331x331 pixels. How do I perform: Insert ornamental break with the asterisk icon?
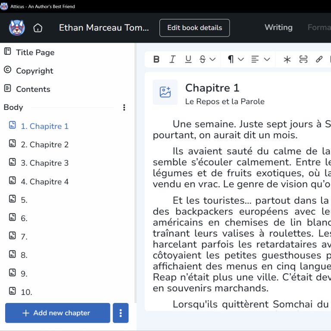click(287, 59)
